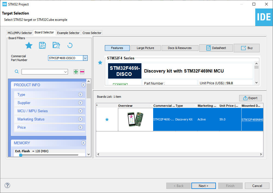Collapse the PRODUCT INFO section
This screenshot has height=193, width=273.
(x=83, y=85)
